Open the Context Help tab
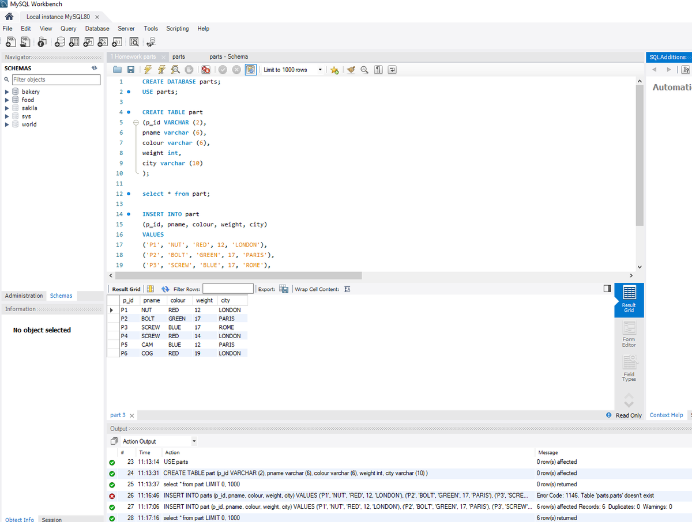Image resolution: width=692 pixels, height=522 pixels. 666,415
